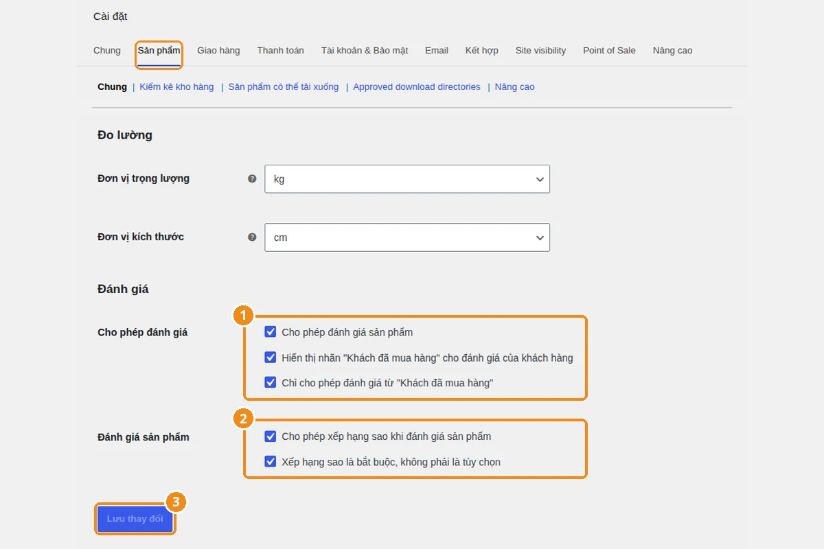The image size is (824, 549).
Task: Go to the Point of Sale tab
Action: click(610, 50)
